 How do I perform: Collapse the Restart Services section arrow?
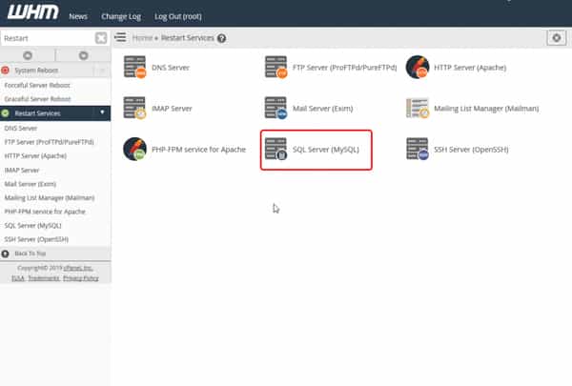point(103,112)
